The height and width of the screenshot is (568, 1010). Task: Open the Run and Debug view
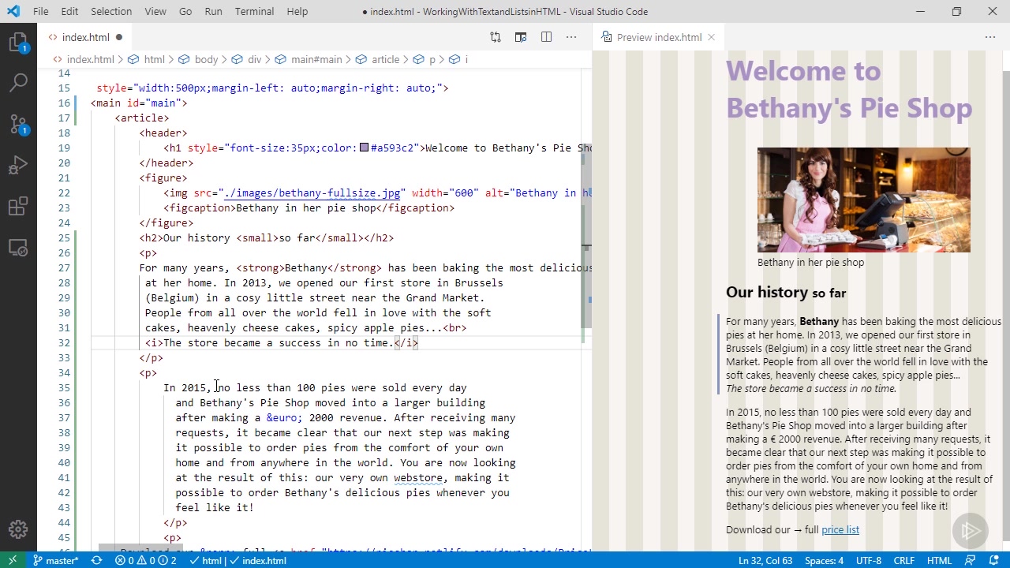point(18,166)
